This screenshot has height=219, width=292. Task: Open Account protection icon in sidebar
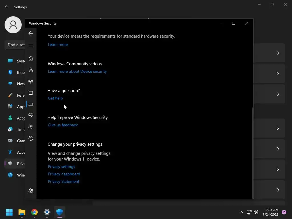pyautogui.click(x=31, y=70)
